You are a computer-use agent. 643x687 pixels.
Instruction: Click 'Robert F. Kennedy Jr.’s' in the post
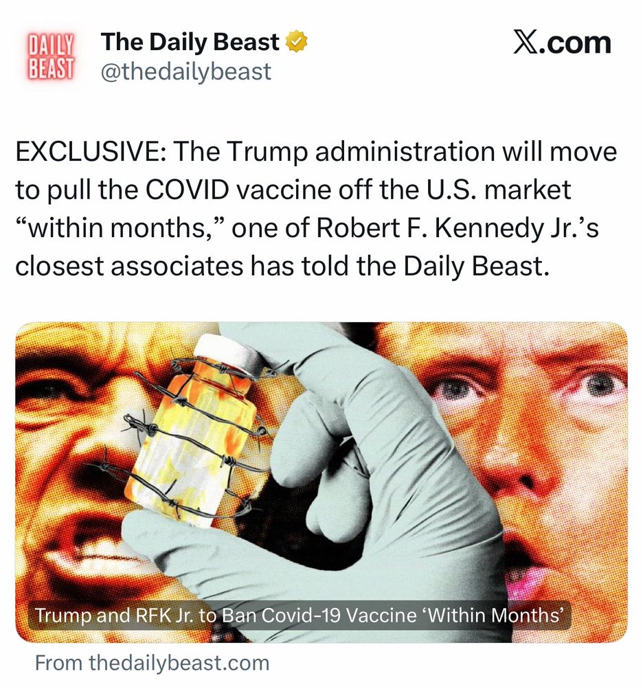[458, 229]
